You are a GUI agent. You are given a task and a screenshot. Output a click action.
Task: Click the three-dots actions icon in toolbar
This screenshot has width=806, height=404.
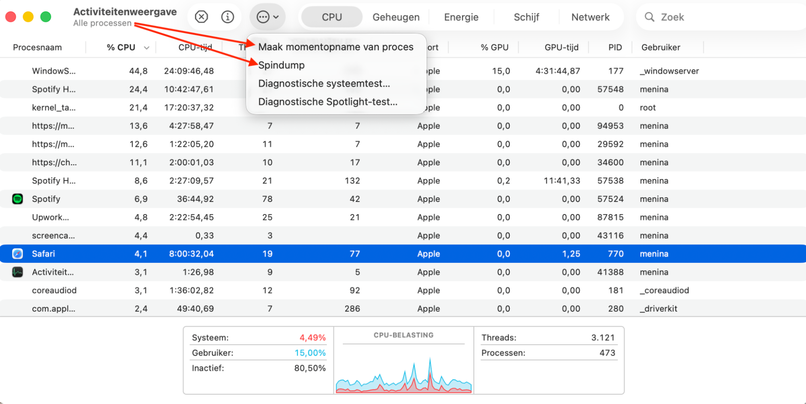point(262,17)
